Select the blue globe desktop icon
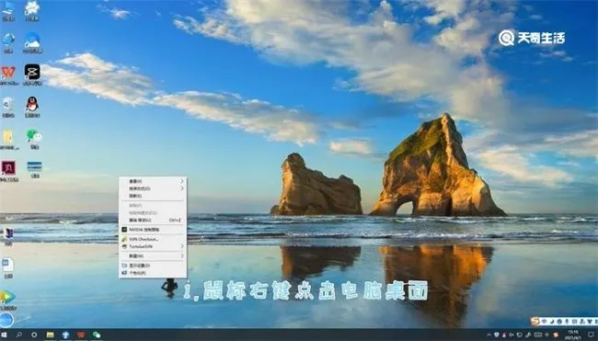Viewport: 598px width, 341px height. (x=8, y=42)
